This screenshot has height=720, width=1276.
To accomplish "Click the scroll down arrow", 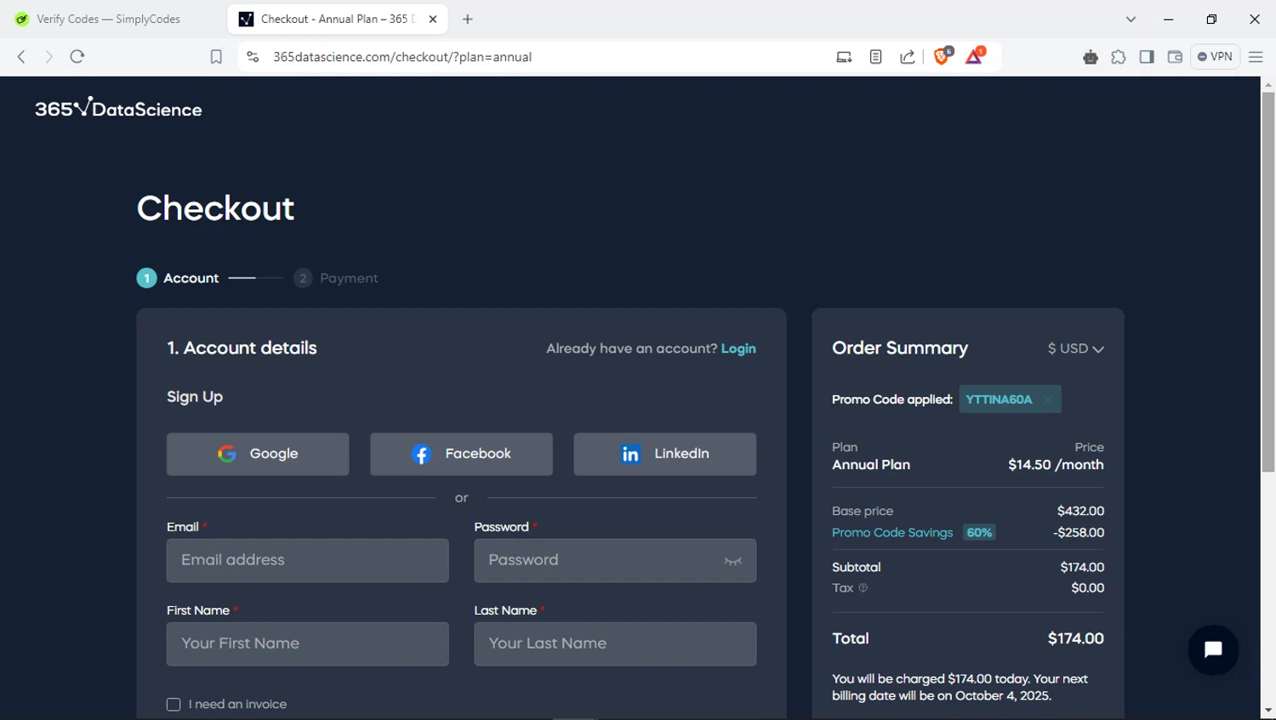I will click(1268, 711).
